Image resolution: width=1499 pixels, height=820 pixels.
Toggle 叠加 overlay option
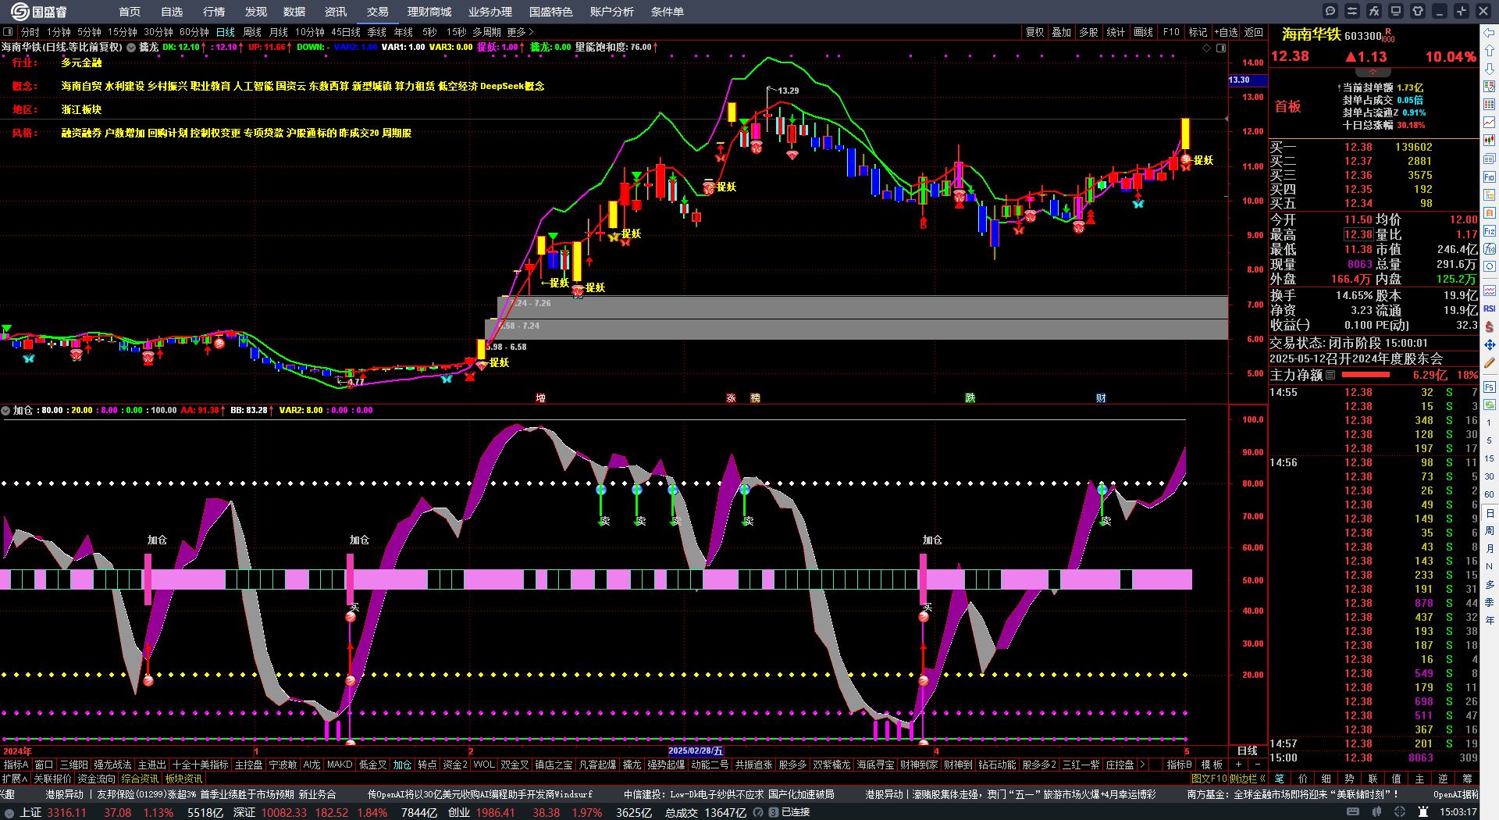pos(1062,32)
